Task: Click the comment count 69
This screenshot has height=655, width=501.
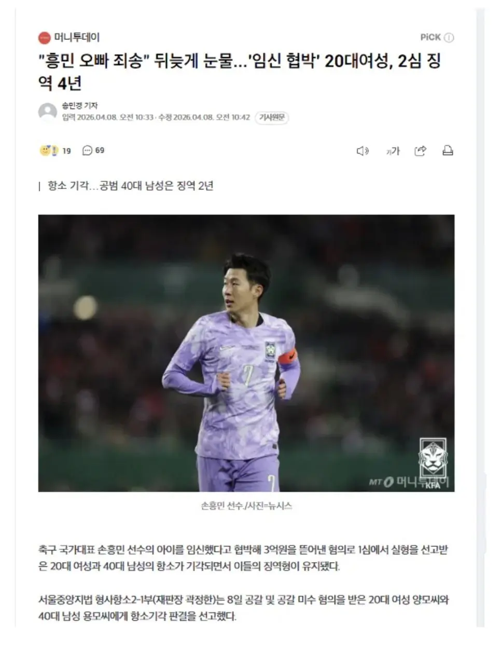Action: [100, 151]
